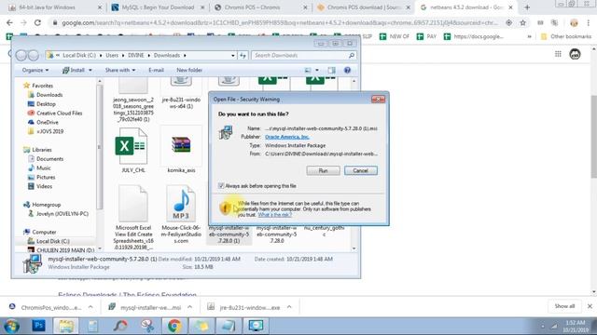Select Downloads under Favorites
This screenshot has height=335, width=597.
pyautogui.click(x=49, y=95)
